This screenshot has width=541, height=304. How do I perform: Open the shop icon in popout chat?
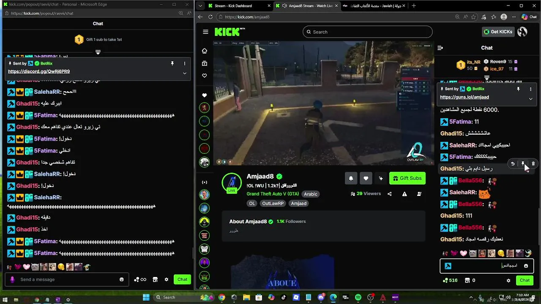coord(155,280)
